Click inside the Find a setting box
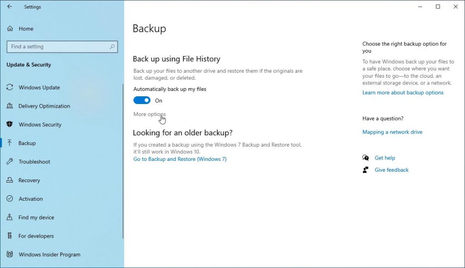465x268 pixels. tap(59, 47)
